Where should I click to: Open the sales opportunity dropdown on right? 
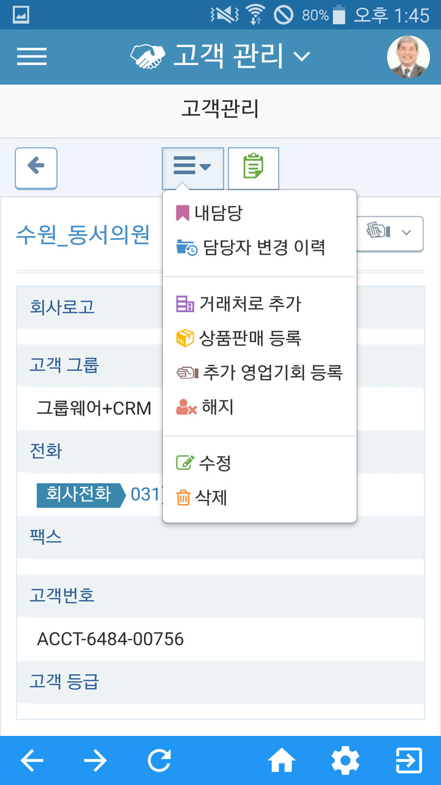[390, 234]
